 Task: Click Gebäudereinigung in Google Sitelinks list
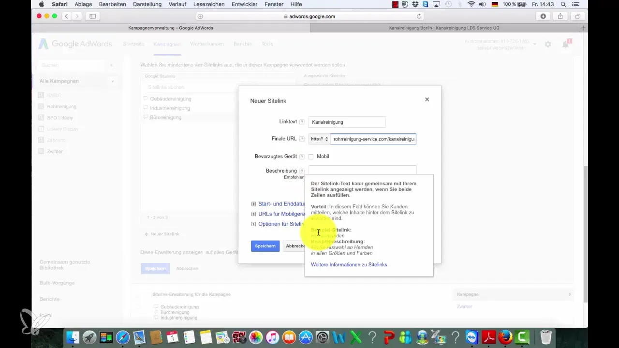(x=170, y=99)
